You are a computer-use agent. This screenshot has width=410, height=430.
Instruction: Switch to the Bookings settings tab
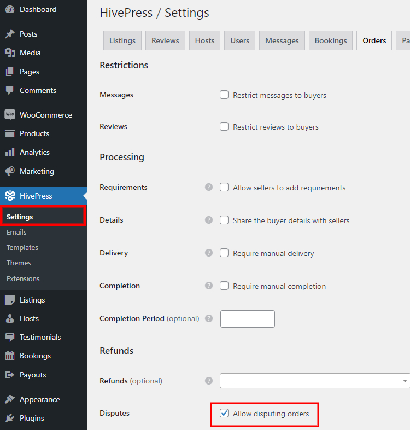coord(331,40)
